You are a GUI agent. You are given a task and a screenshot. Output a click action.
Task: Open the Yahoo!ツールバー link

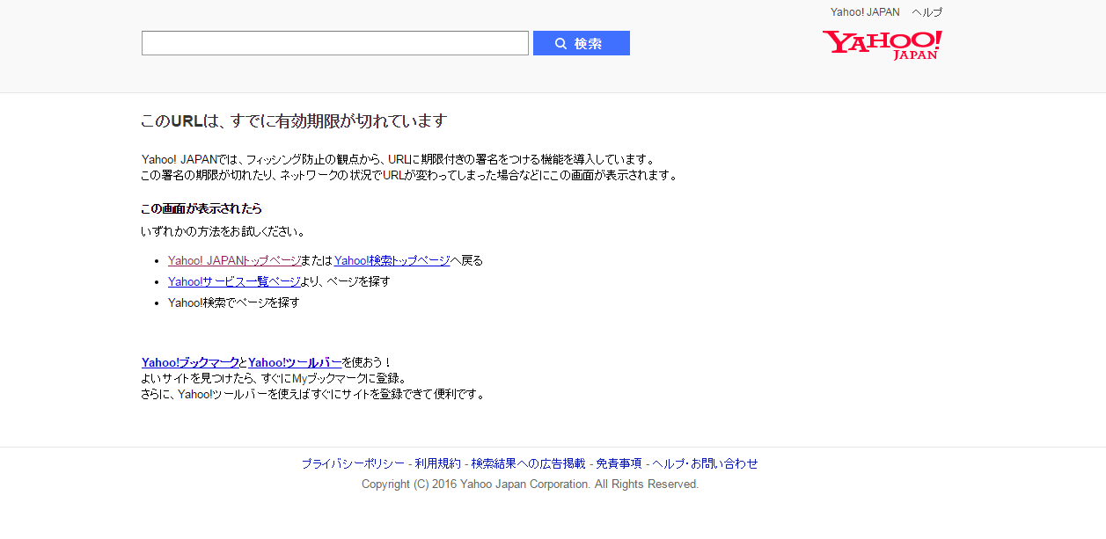(295, 362)
